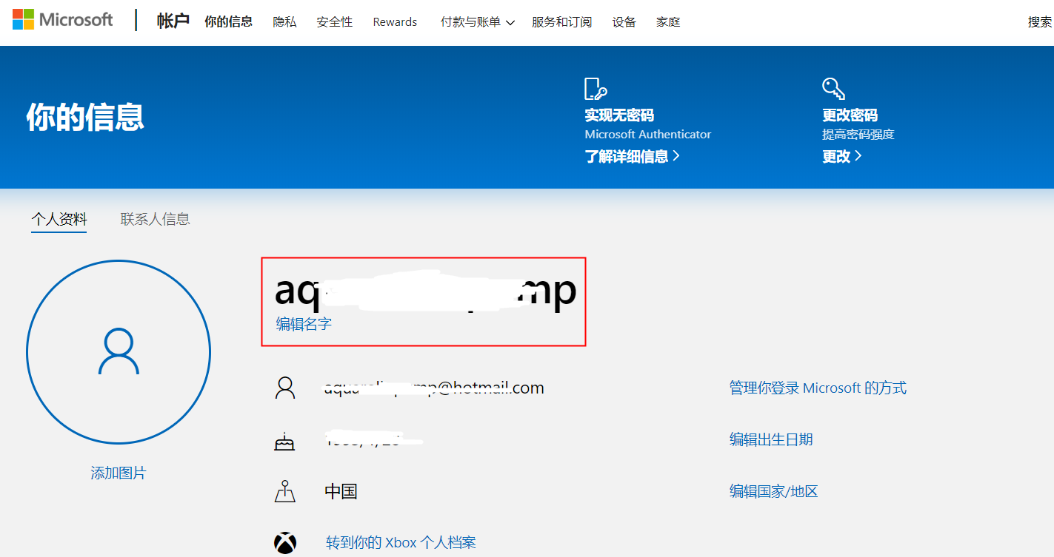Click 编辑出生日期

(x=770, y=439)
